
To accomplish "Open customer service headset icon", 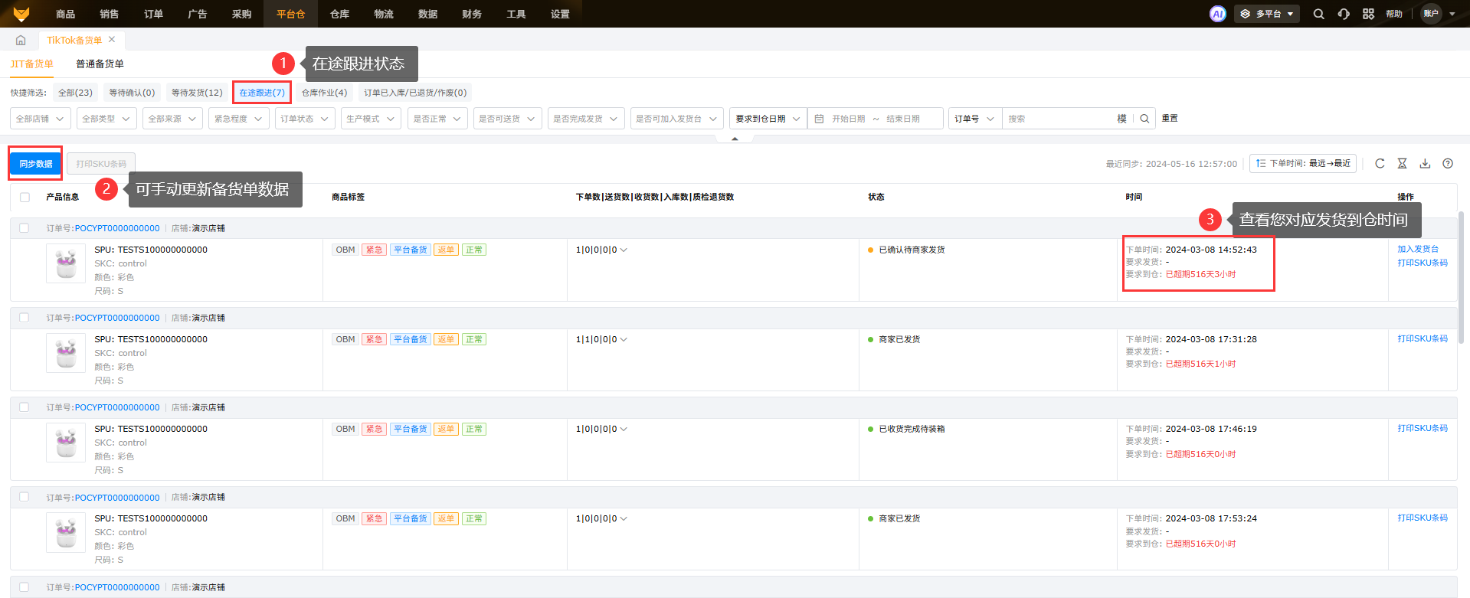I will [1344, 14].
